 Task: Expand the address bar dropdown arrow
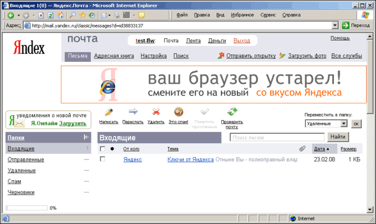pyautogui.click(x=335, y=25)
